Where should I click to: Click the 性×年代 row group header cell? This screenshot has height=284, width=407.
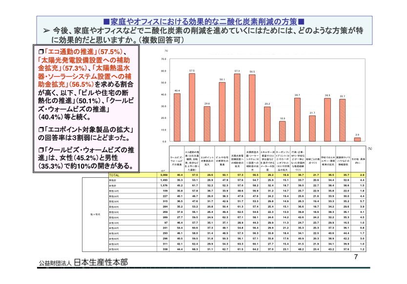click(x=95, y=213)
